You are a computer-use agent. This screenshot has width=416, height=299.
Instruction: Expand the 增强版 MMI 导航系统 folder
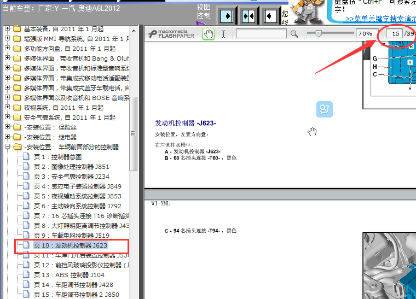[8, 38]
